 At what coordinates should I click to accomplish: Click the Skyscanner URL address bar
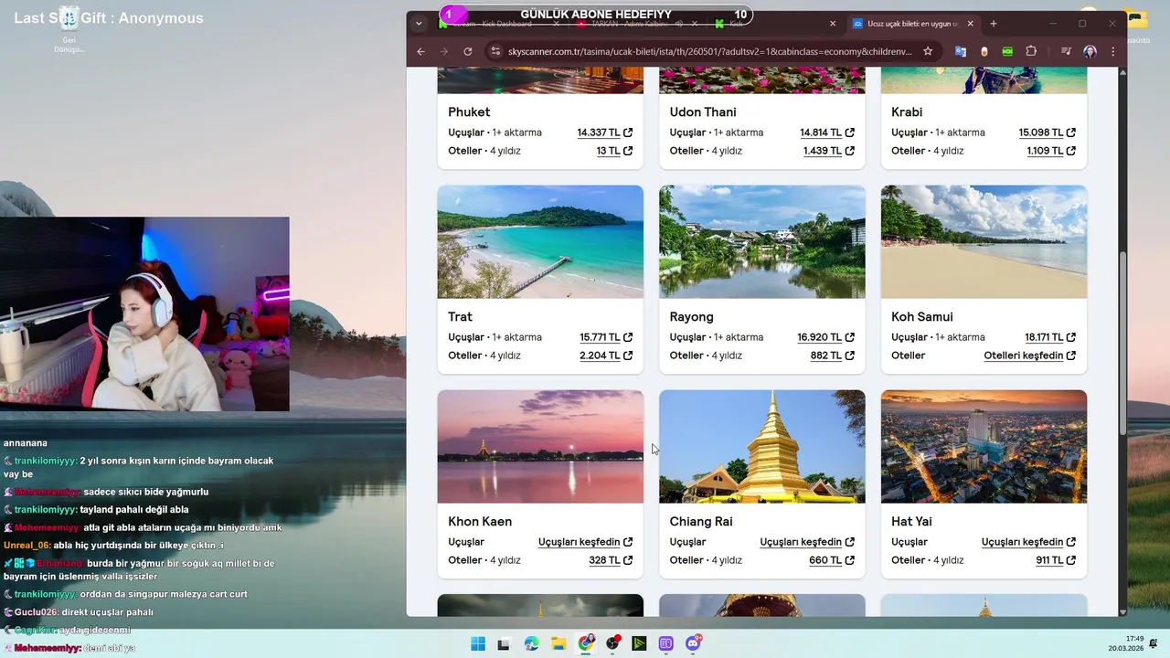pos(709,51)
